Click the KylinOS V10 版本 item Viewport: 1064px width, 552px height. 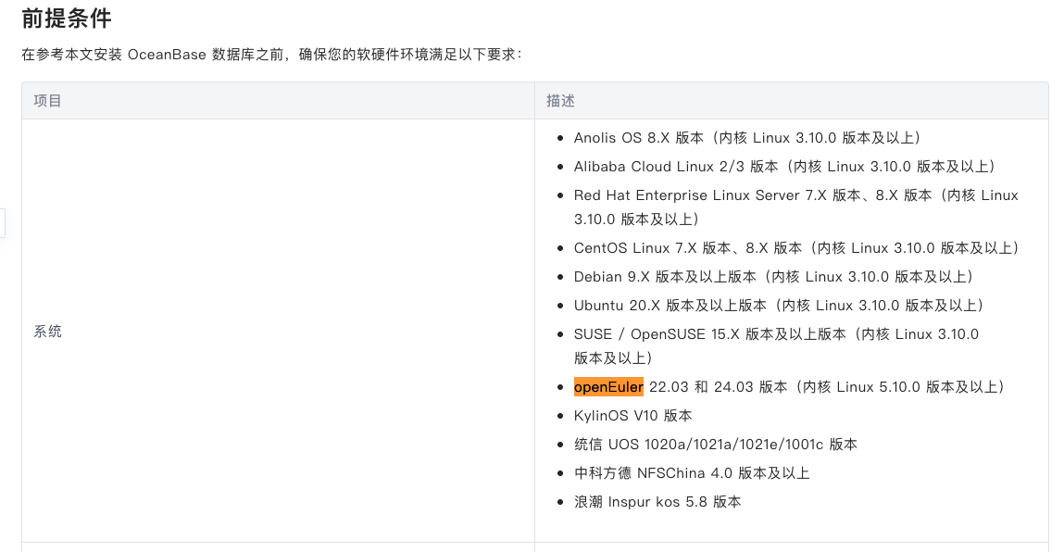[x=633, y=416]
